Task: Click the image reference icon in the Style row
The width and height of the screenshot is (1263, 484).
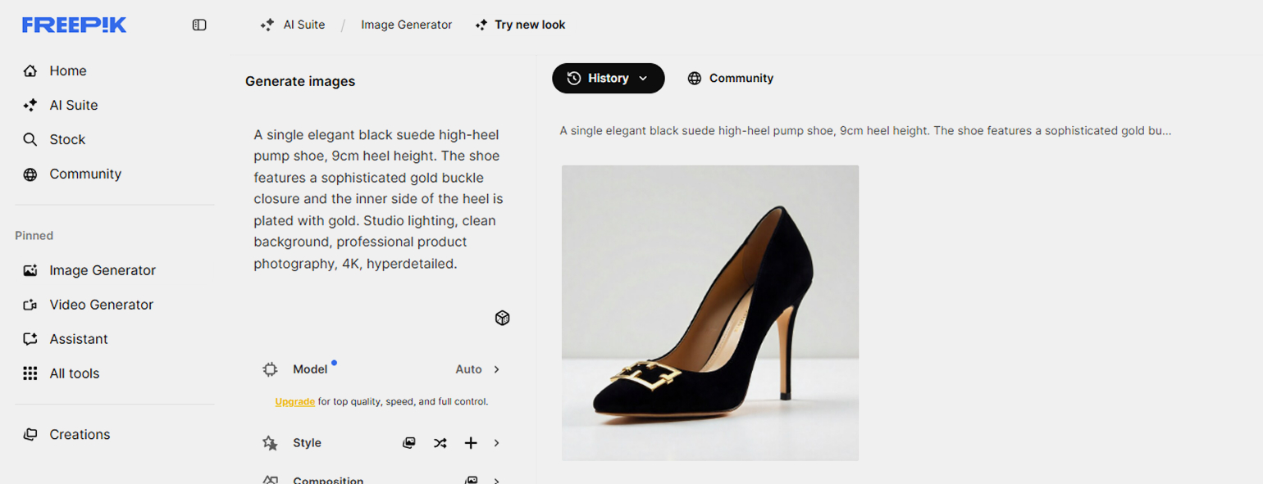Action: 409,443
